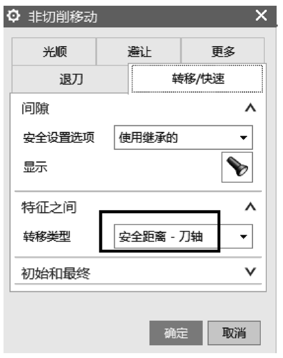Image resolution: width=283 pixels, height=358 pixels.
Task: Go to the 退刀 tab
Action: (71, 79)
